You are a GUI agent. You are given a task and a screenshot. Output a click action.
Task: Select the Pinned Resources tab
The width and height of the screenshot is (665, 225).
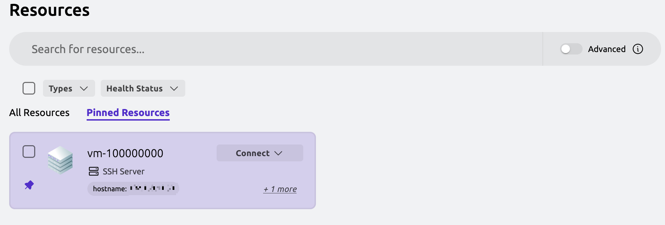coord(128,112)
